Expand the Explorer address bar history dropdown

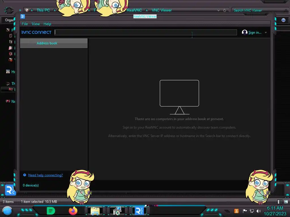[219, 10]
